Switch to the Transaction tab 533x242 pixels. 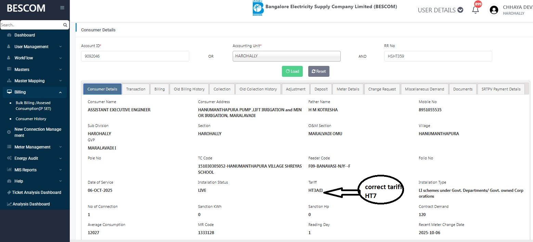tap(136, 89)
